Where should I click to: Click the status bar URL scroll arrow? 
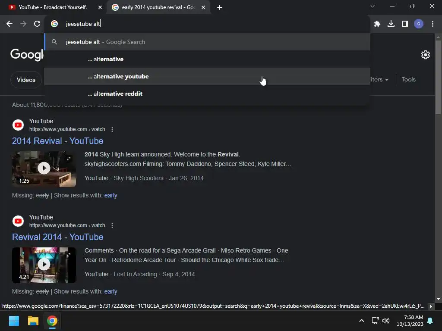tap(431, 306)
